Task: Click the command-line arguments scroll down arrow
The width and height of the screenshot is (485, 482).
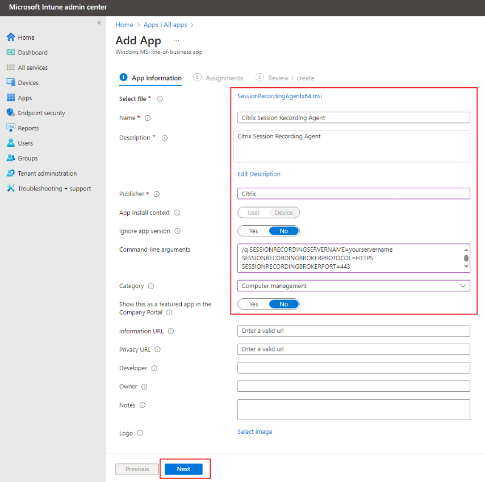Action: 466,267
